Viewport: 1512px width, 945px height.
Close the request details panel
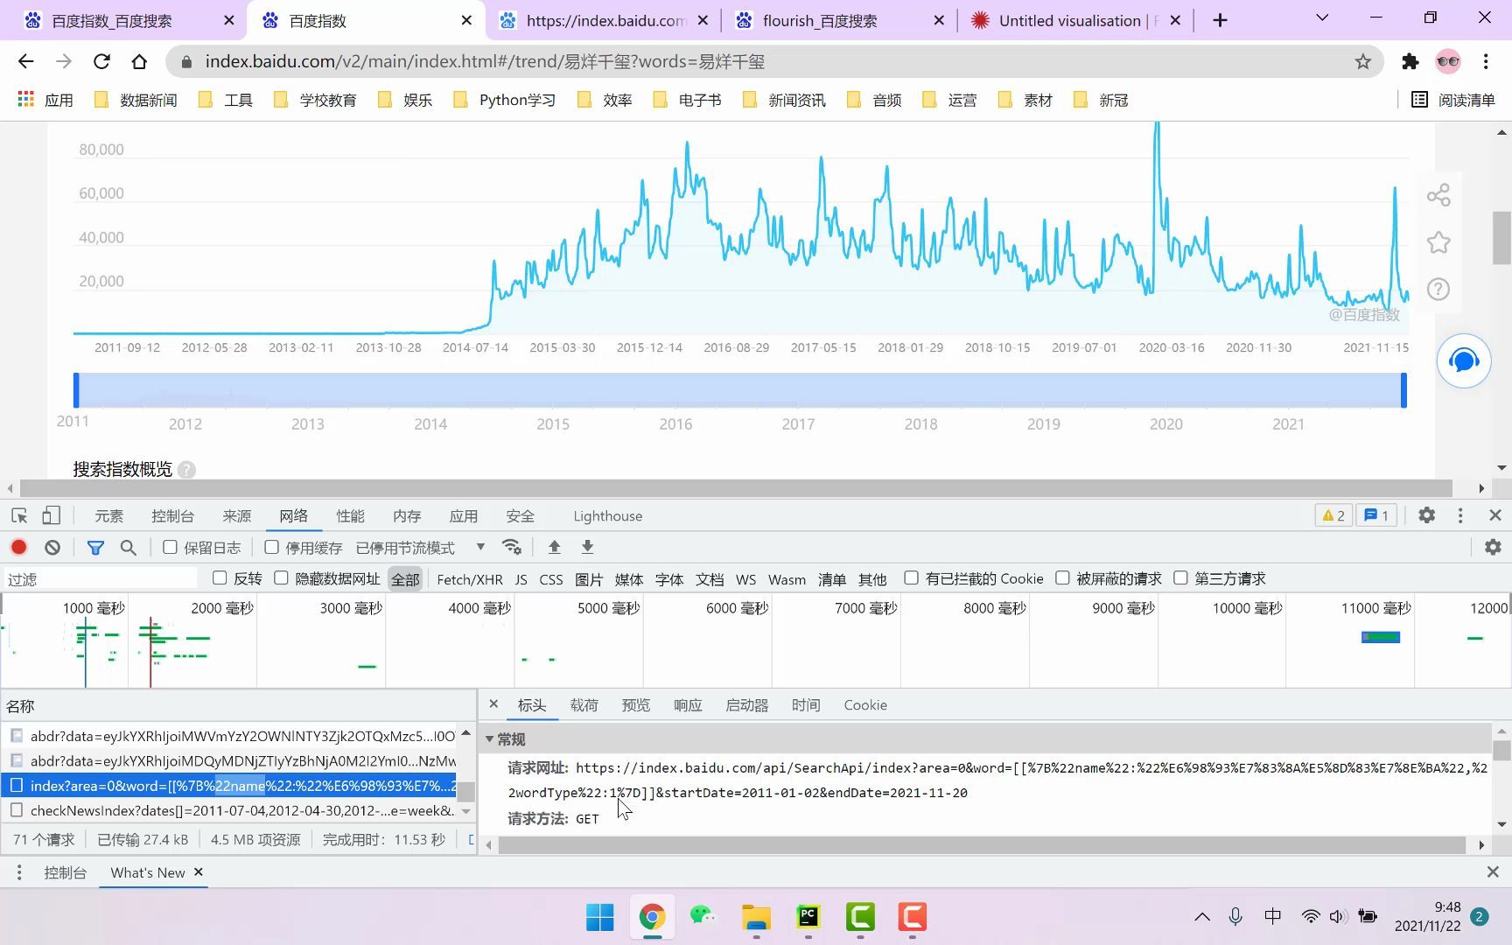493,704
